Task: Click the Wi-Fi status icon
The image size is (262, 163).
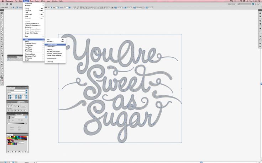Action: 241,1
